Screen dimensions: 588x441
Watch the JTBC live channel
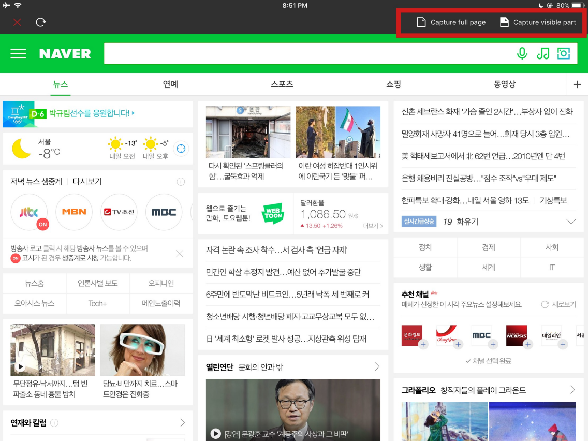pyautogui.click(x=30, y=212)
